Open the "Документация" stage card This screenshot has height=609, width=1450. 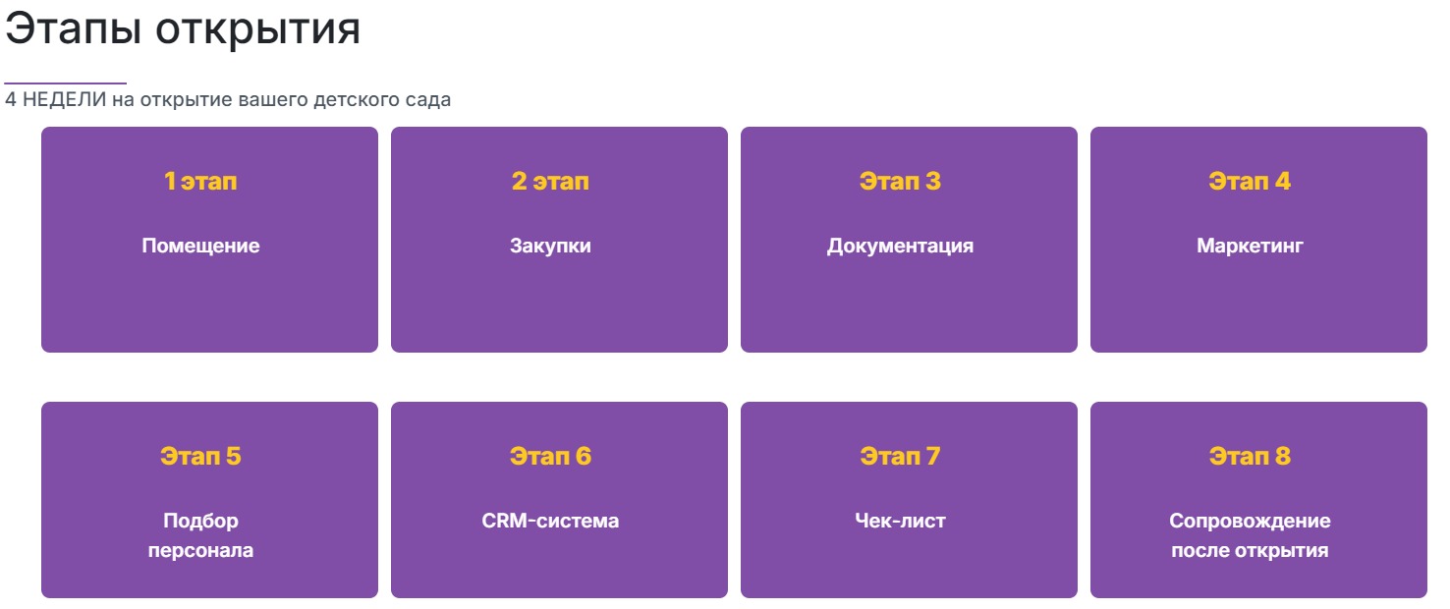tap(900, 246)
